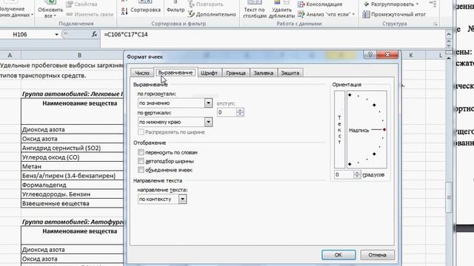Viewport: 474px width, 266px height.
Task: Switch to the Защита tab
Action: (x=290, y=73)
